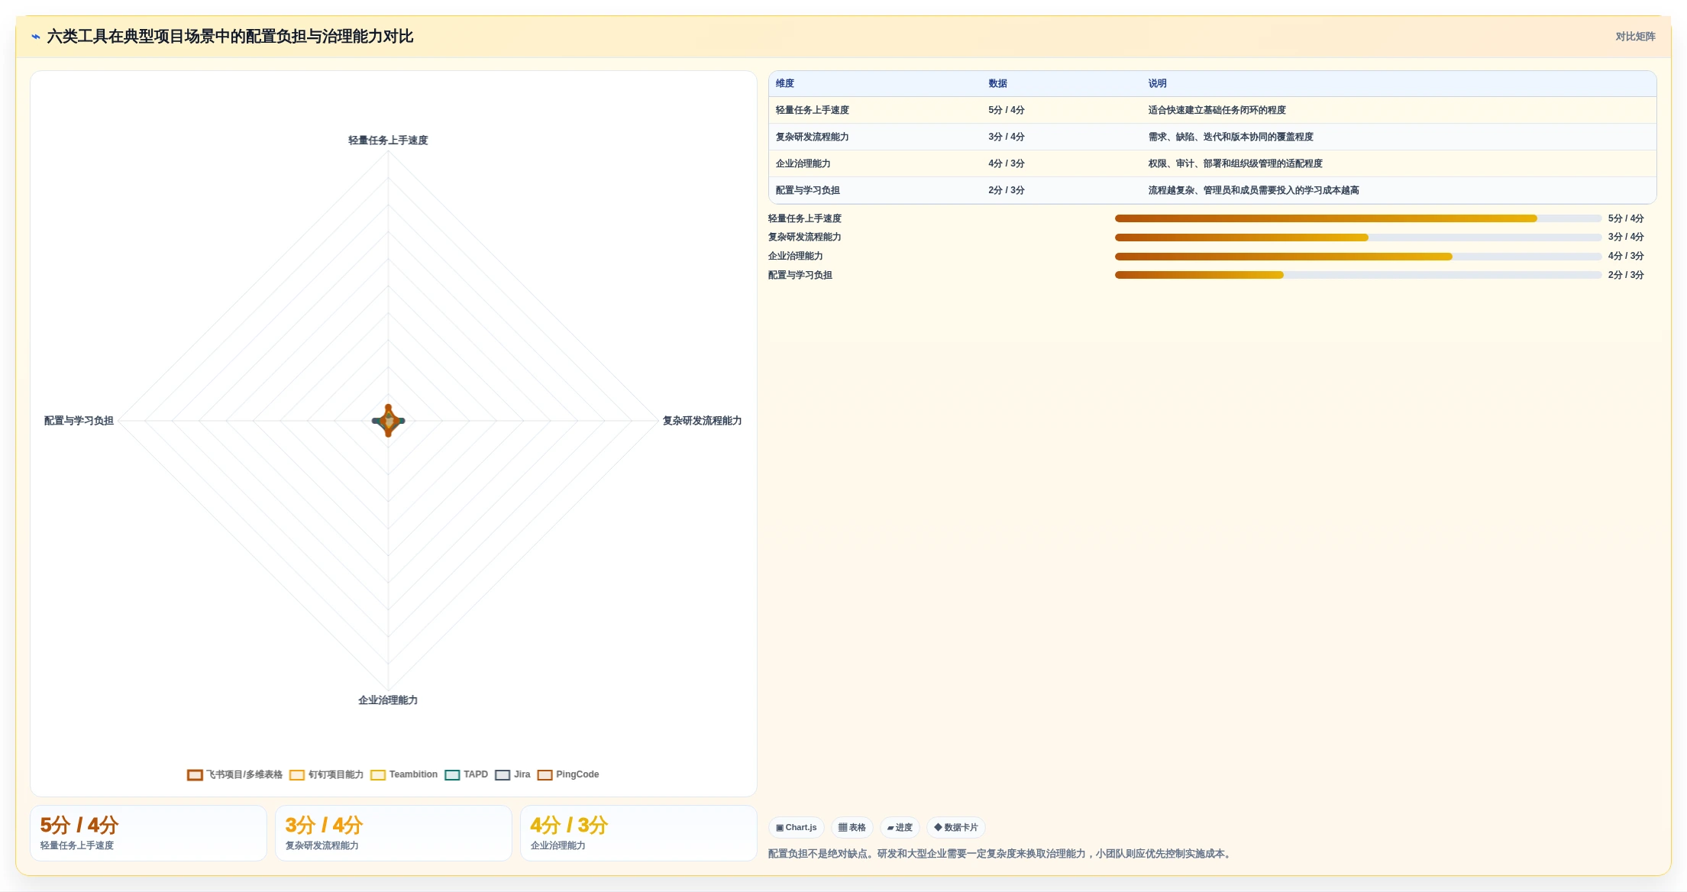
Task: Click the footer note starting 配置负担不是绝对缺点
Action: [1001, 854]
